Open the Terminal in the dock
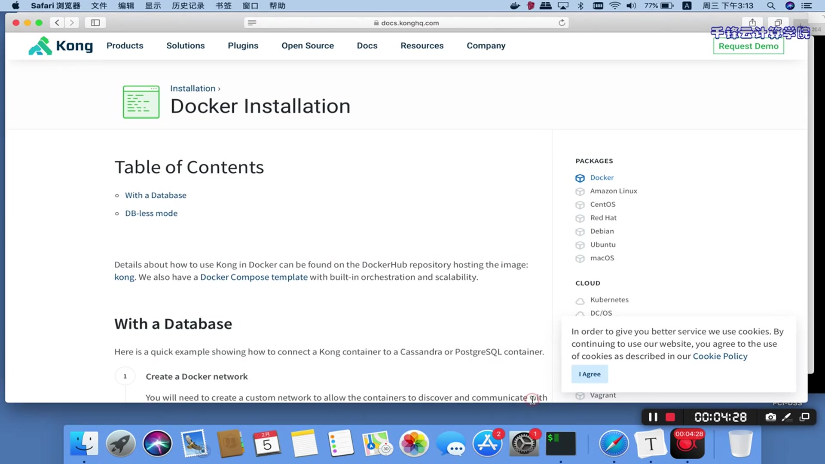Viewport: 825px width, 464px height. pyautogui.click(x=560, y=444)
